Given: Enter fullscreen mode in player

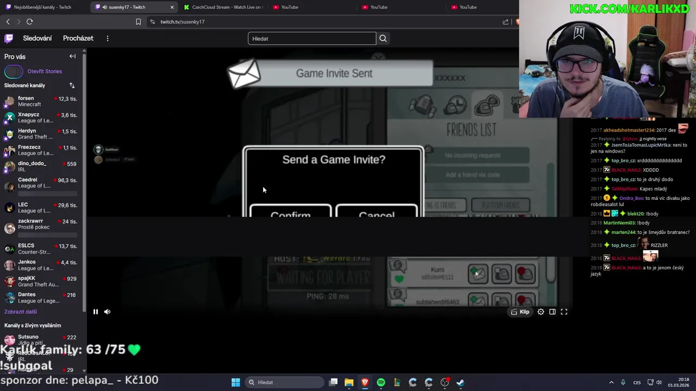Looking at the screenshot, I should 564,312.
